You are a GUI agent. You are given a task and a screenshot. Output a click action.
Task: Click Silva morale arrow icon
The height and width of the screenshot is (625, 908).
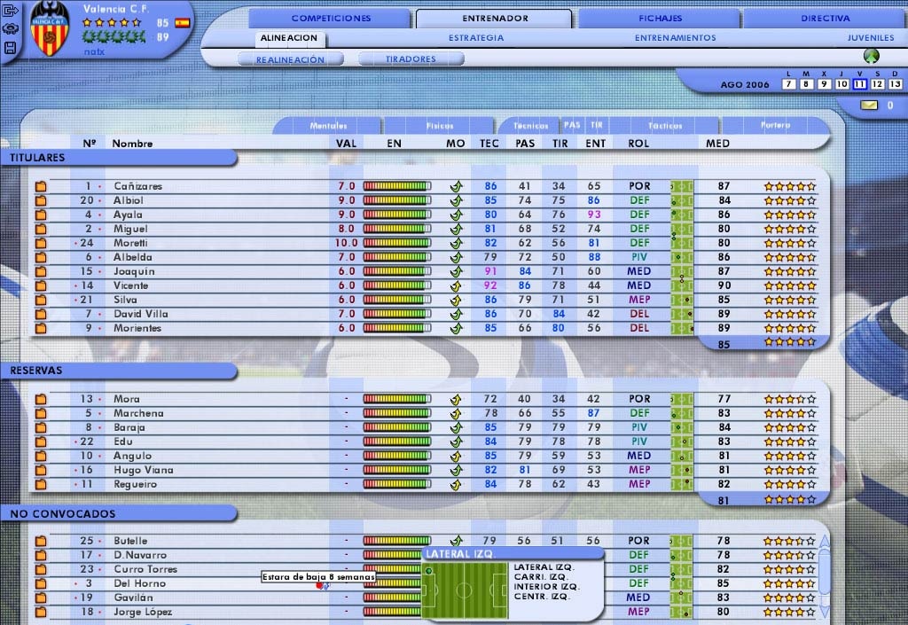point(457,300)
